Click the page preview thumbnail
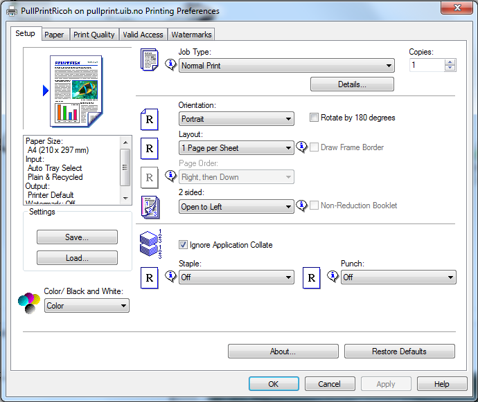This screenshot has width=478, height=402. pyautogui.click(x=76, y=90)
